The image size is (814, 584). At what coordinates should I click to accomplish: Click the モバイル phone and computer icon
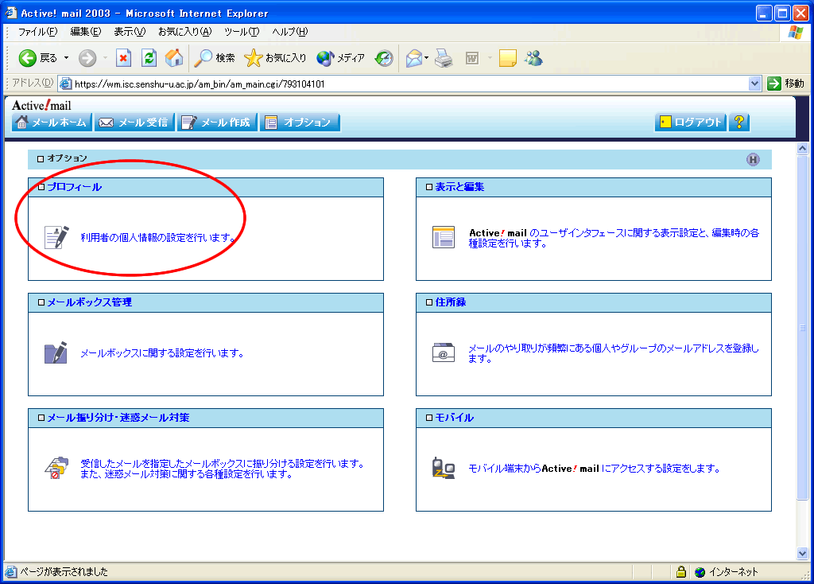tap(444, 468)
